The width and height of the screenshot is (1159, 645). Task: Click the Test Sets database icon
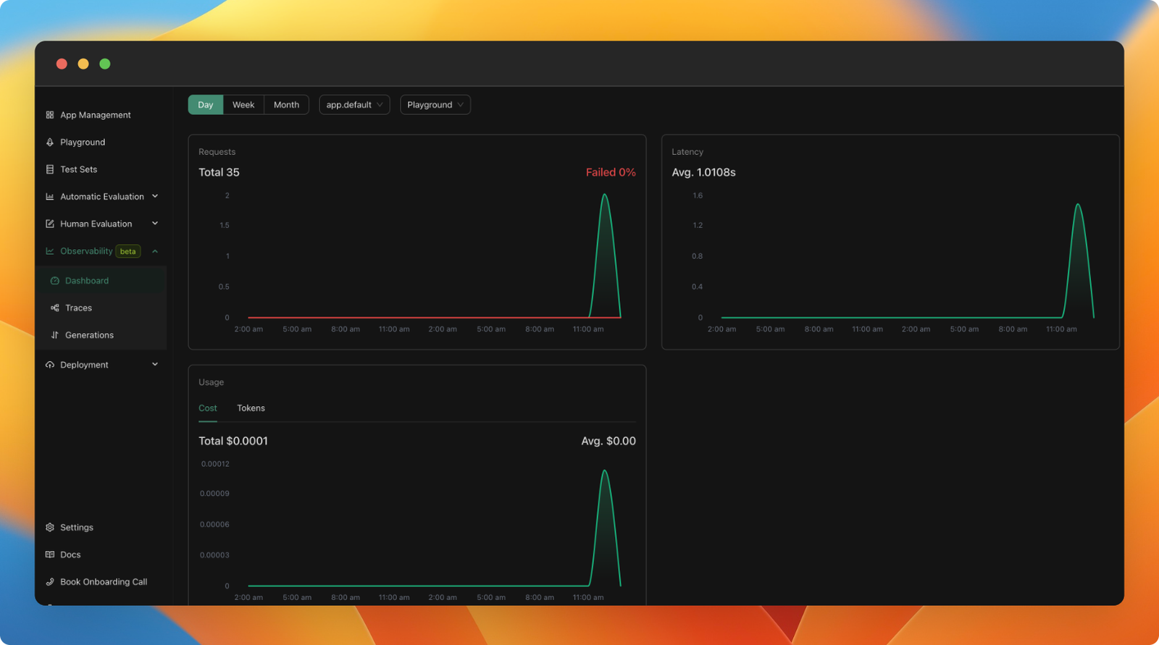[50, 169]
